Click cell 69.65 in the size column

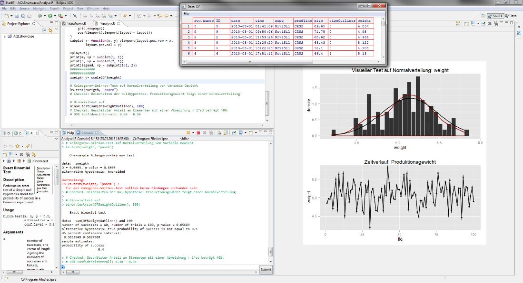point(320,26)
